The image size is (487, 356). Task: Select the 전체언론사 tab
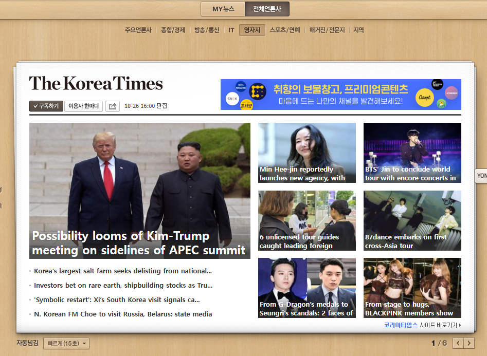[x=267, y=9]
